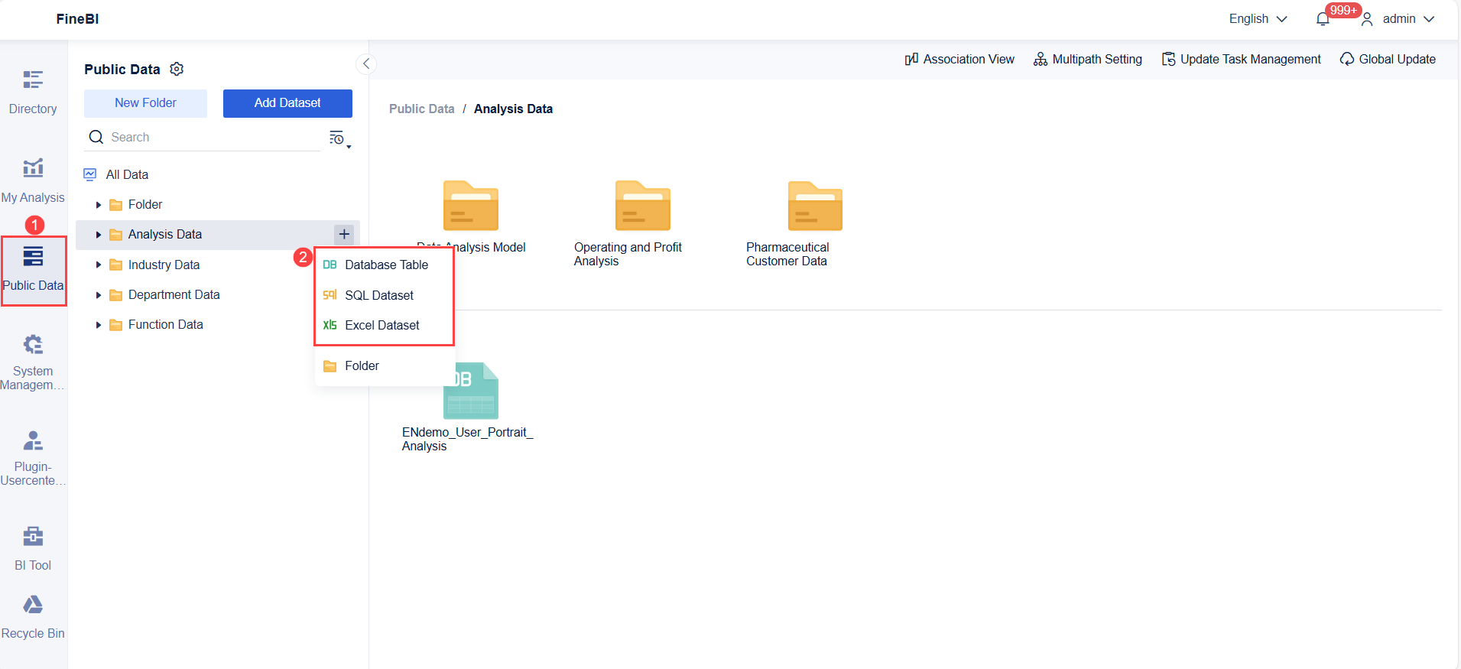The width and height of the screenshot is (1461, 669).
Task: Expand the Industry Data tree node
Action: click(x=99, y=265)
